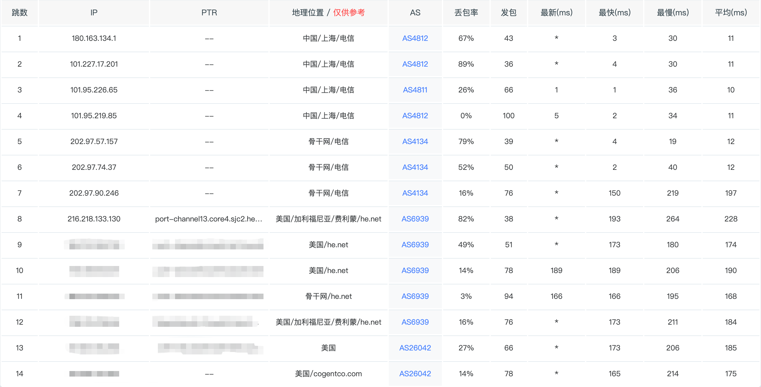
Task: Click the AS4812 link in hop 4
Action: point(415,116)
